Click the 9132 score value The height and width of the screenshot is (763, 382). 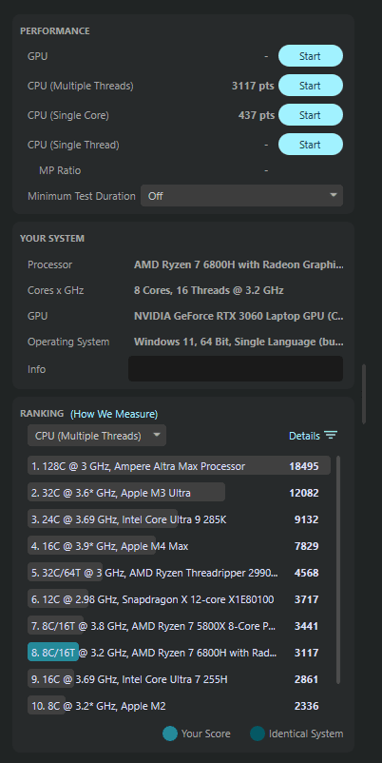307,519
